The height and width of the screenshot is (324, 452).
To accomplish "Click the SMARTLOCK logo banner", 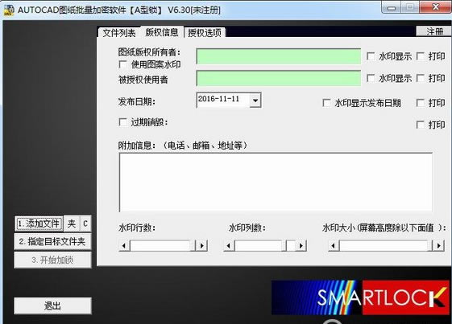I will [360, 297].
